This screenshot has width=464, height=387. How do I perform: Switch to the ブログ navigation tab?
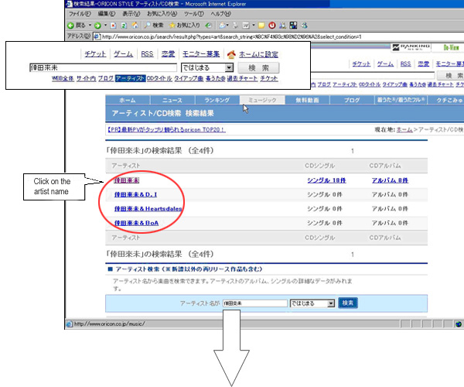(352, 100)
